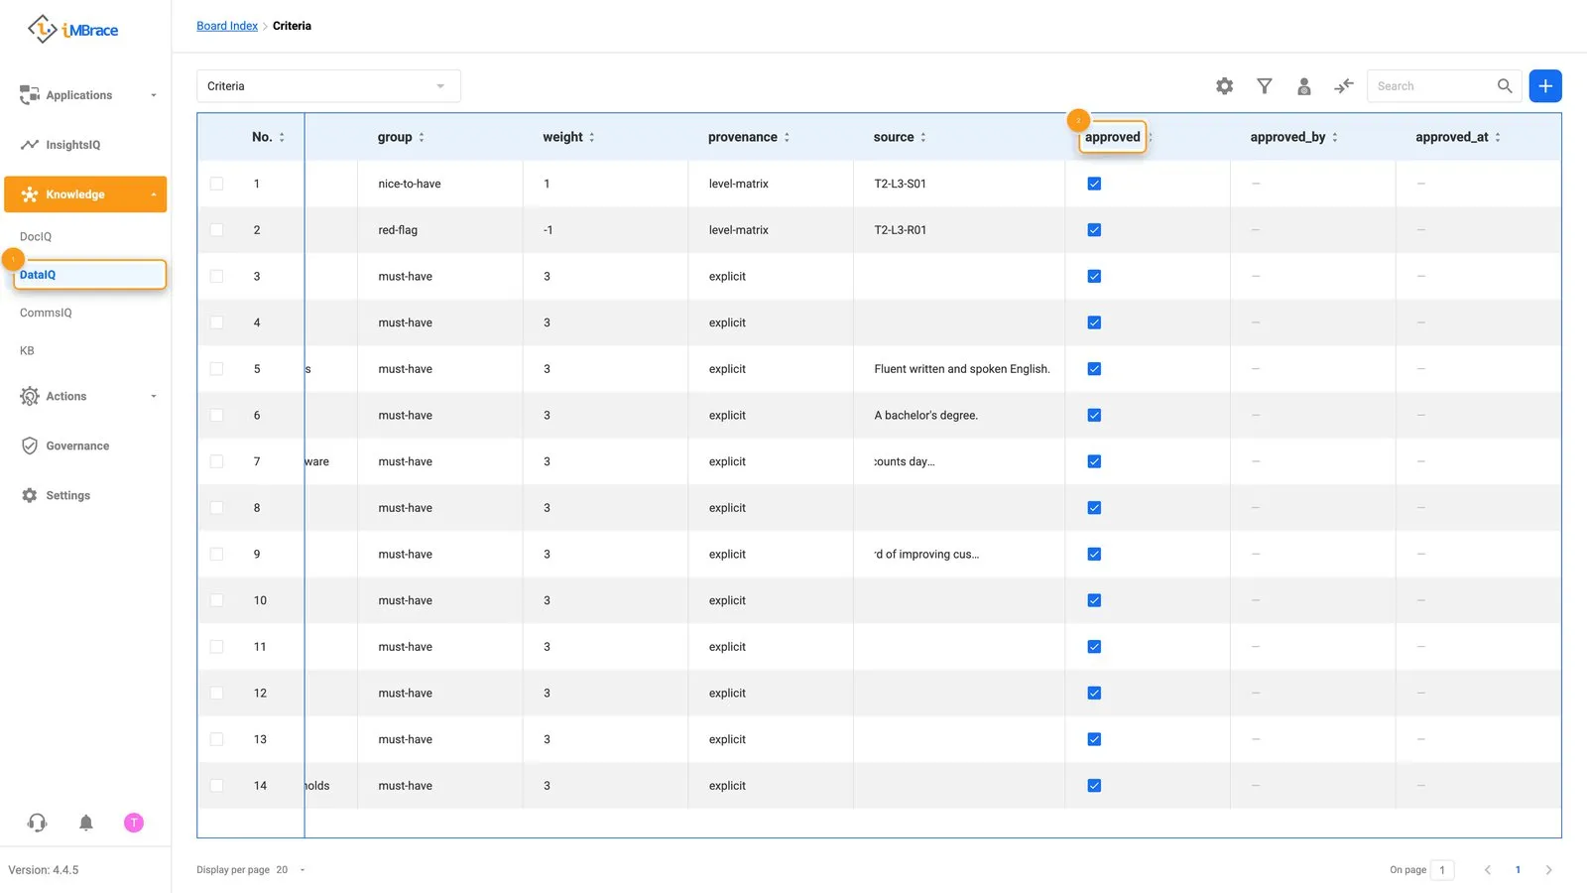
Task: Open the user avatar profile
Action: tap(134, 823)
